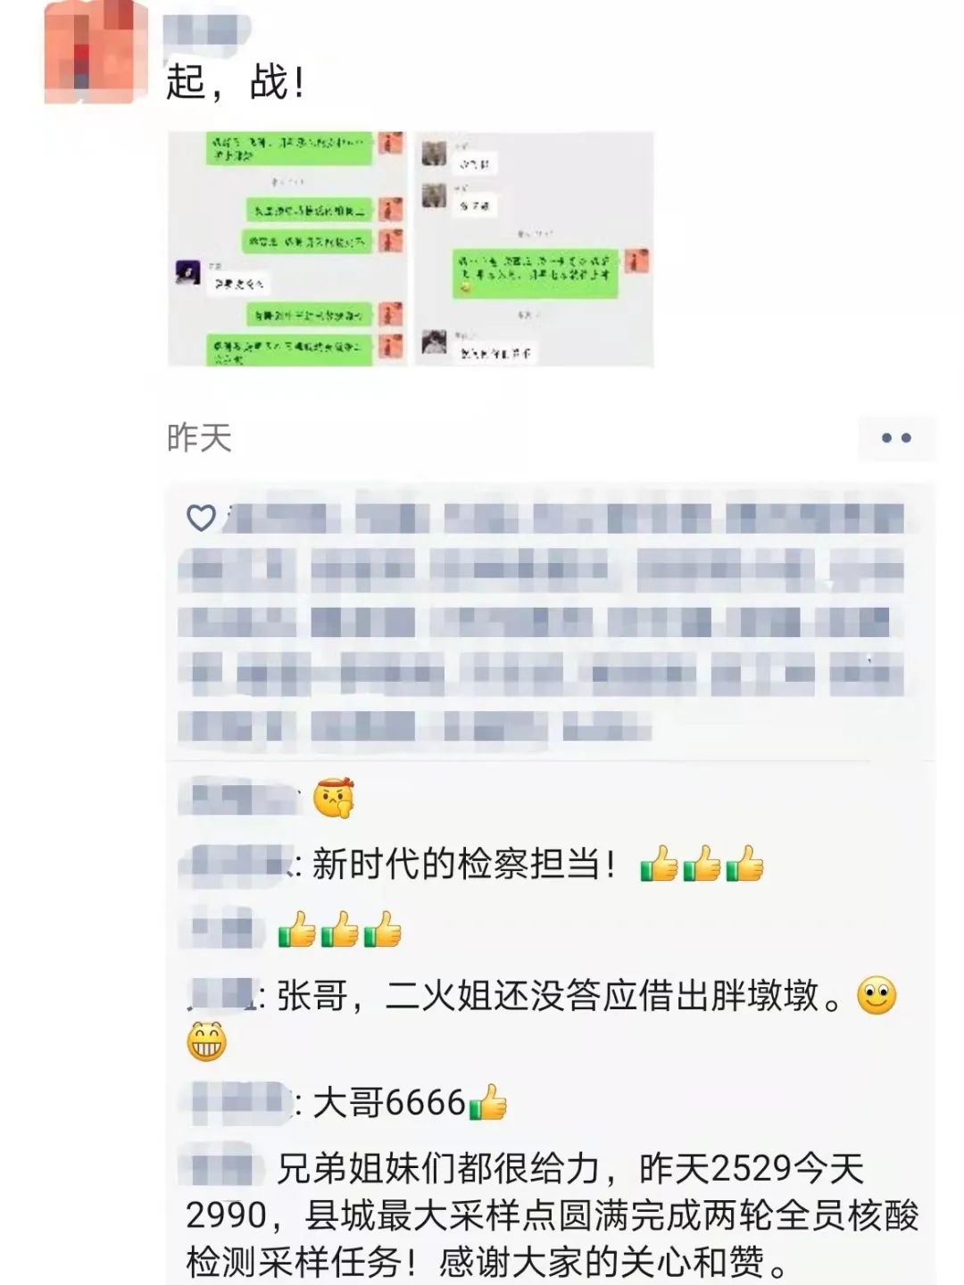Image resolution: width=964 pixels, height=1285 pixels.
Task: Tap blurred commenter name before 新时代的检察担当
Action: point(235,866)
